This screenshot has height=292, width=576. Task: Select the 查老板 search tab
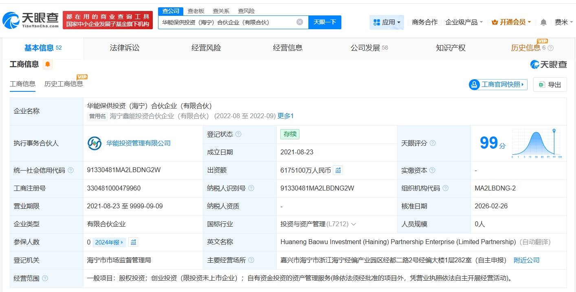196,11
